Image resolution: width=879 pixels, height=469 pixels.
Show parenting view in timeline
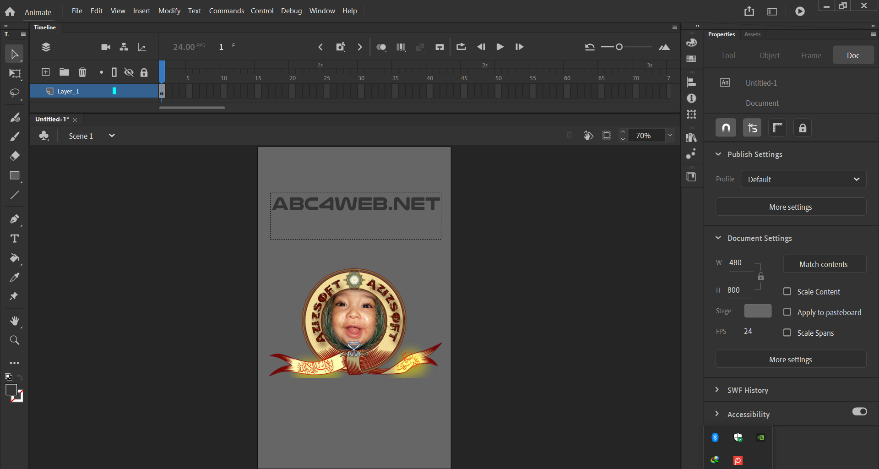[124, 47]
